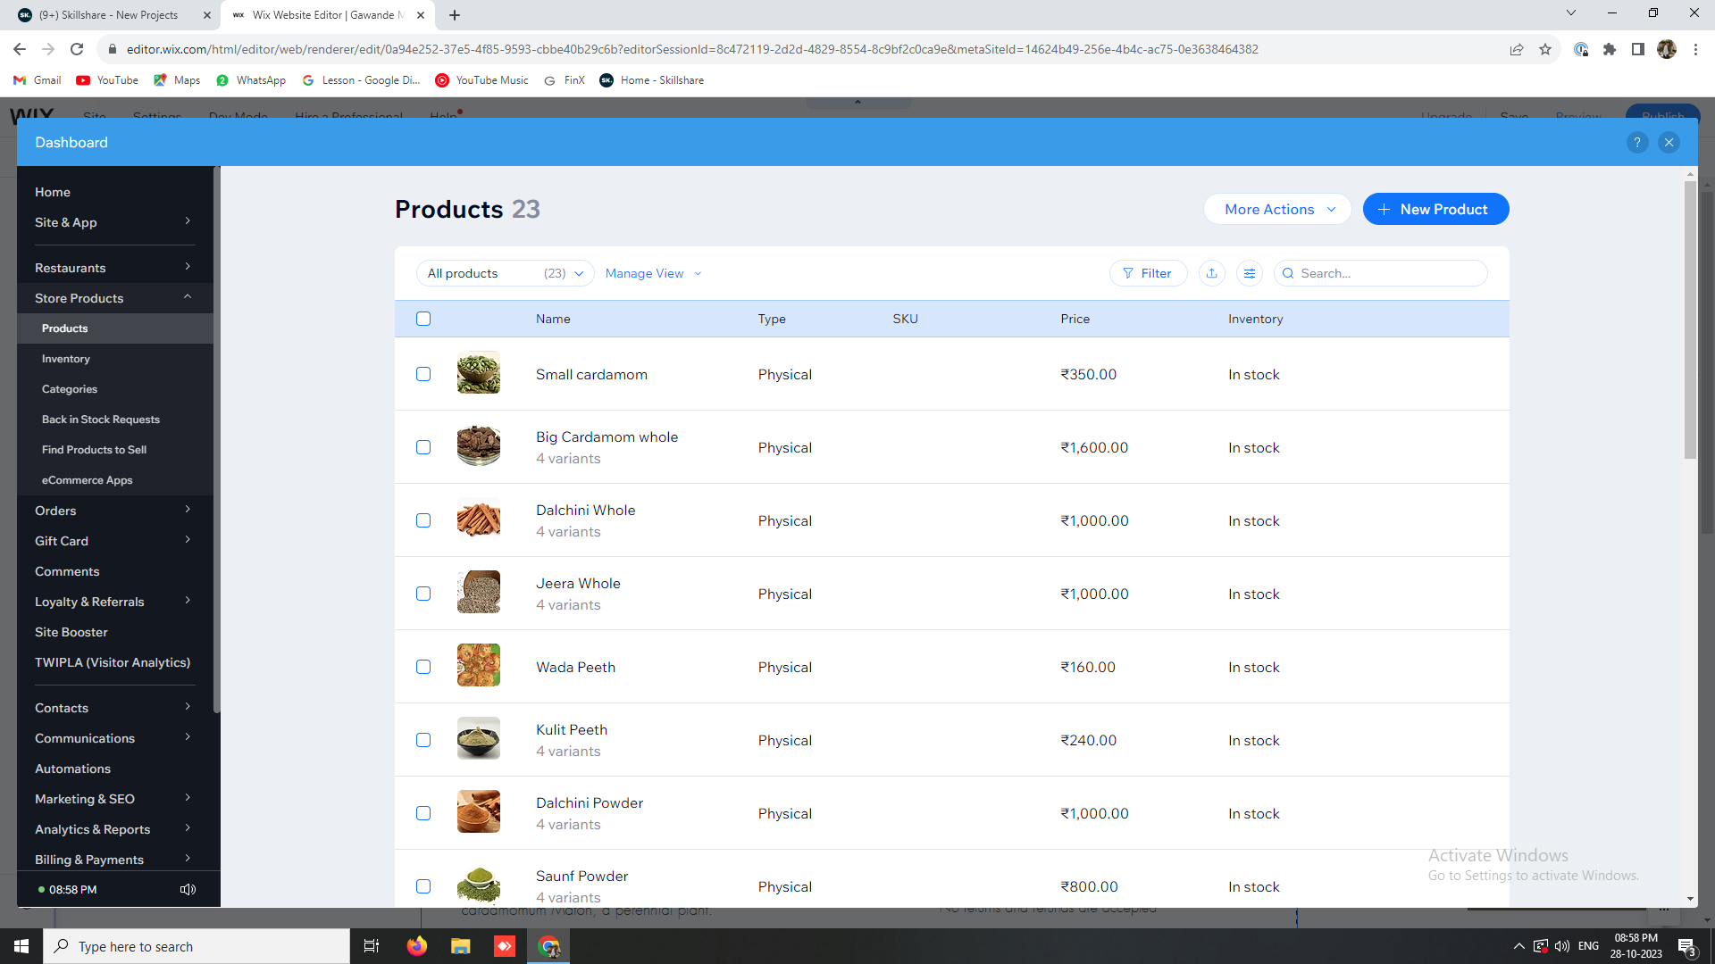
Task: Click the browser reload icon
Action: (x=77, y=49)
